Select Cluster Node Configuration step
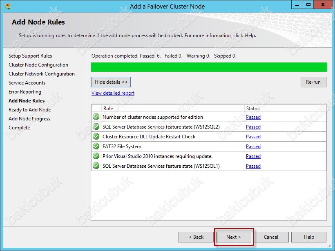Screen dimensions: 335x251 pyautogui.click(x=38, y=65)
